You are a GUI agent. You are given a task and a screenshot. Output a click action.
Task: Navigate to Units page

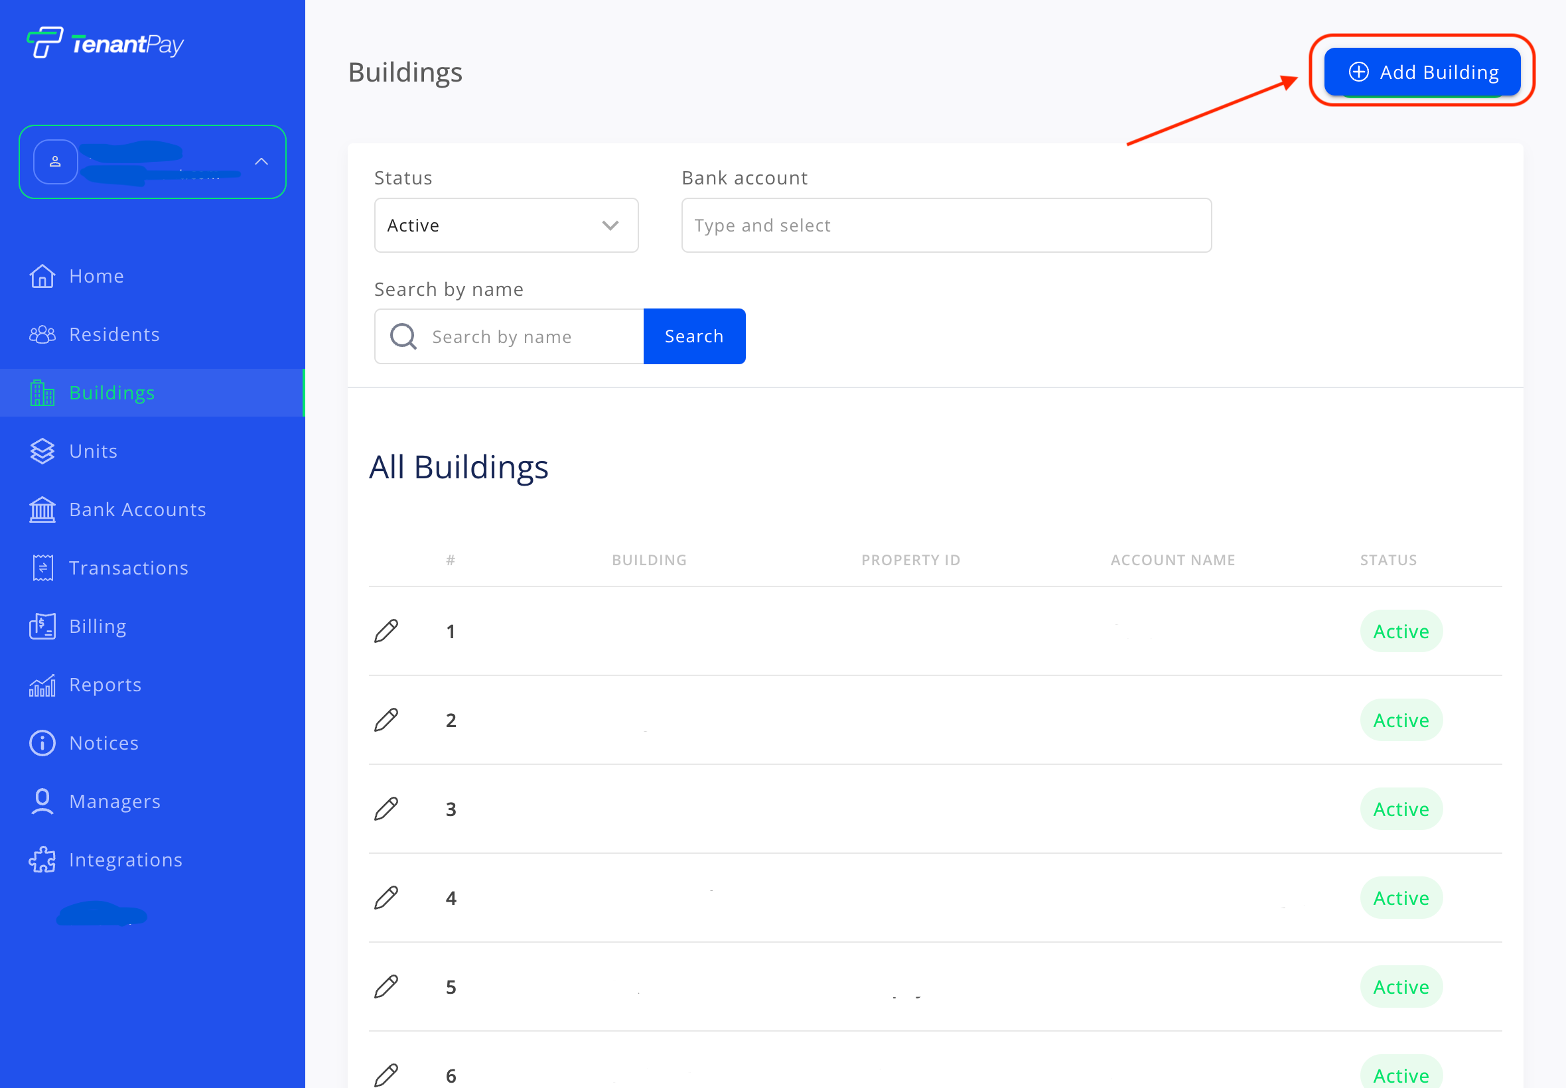click(x=94, y=451)
